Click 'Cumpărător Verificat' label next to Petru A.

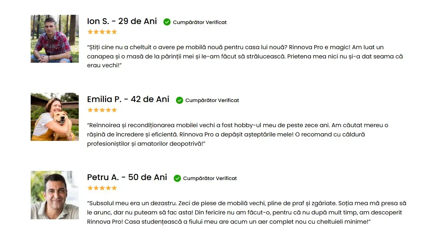(210, 178)
